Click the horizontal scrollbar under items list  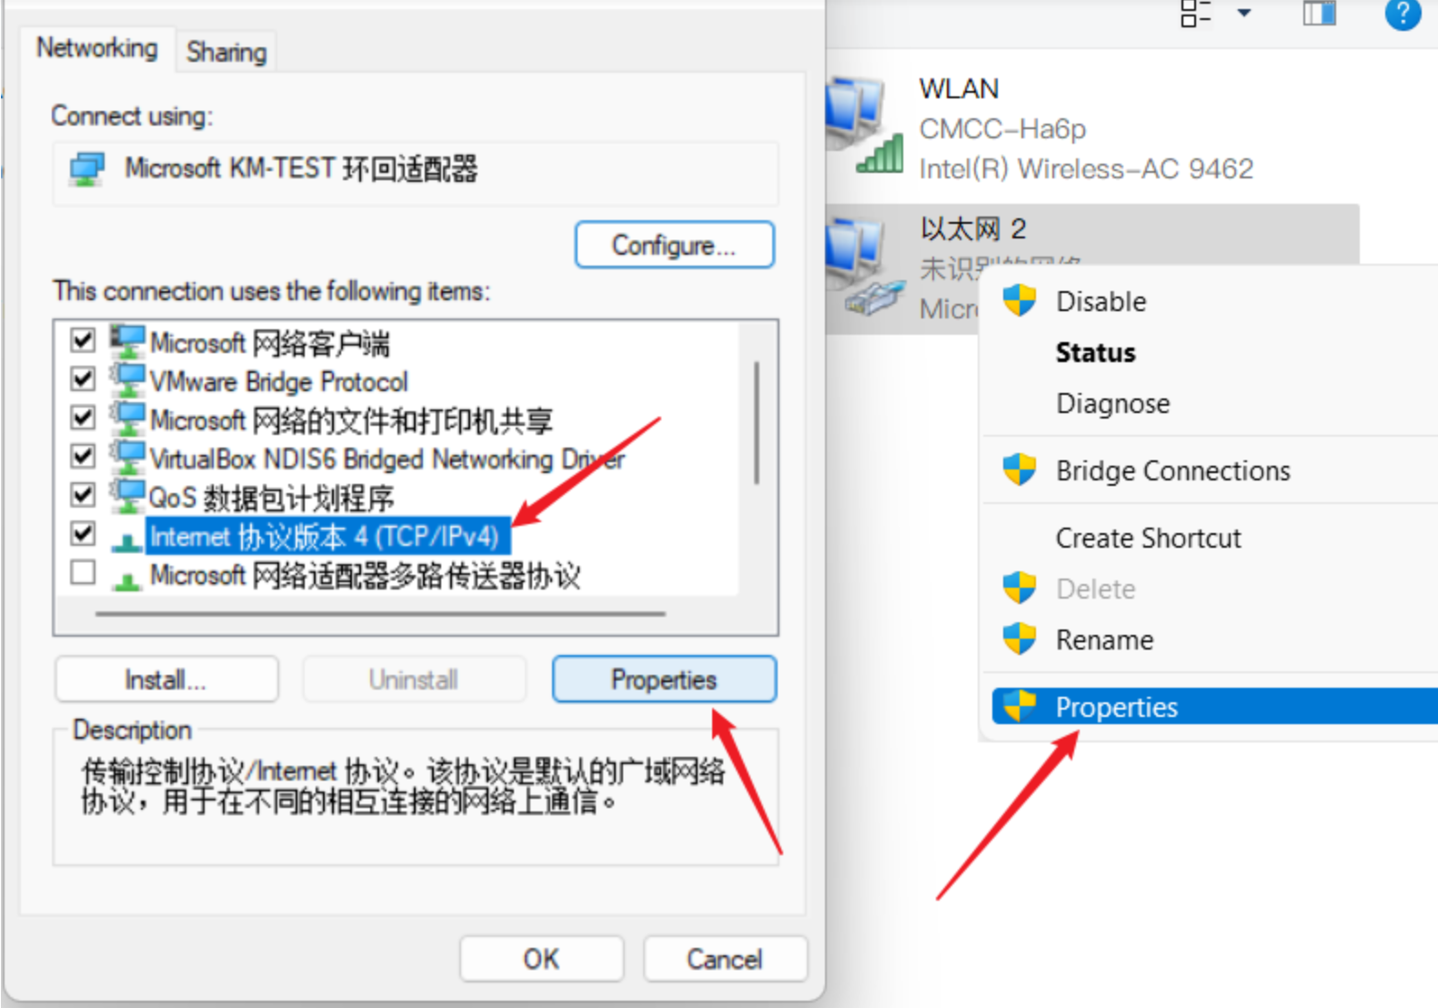(380, 614)
